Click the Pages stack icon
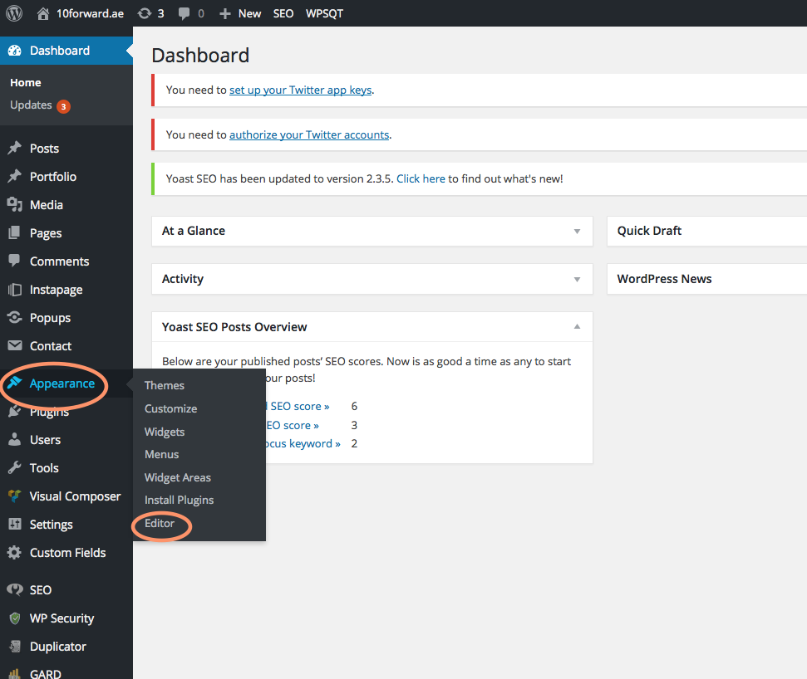 (x=14, y=233)
